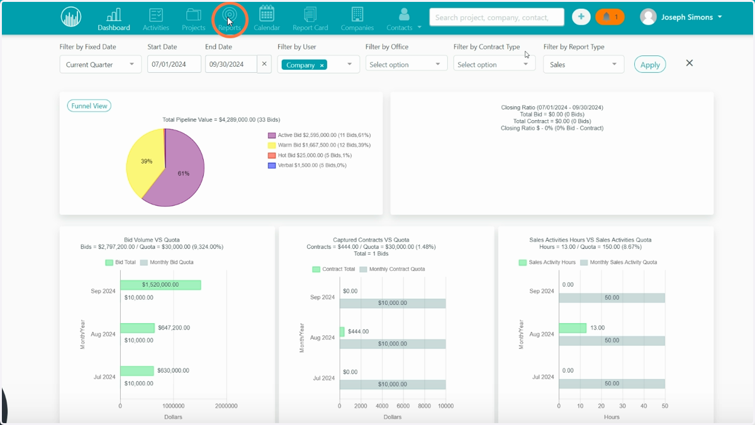Click the Jul 2024 $630,000.00 bid bar

137,370
